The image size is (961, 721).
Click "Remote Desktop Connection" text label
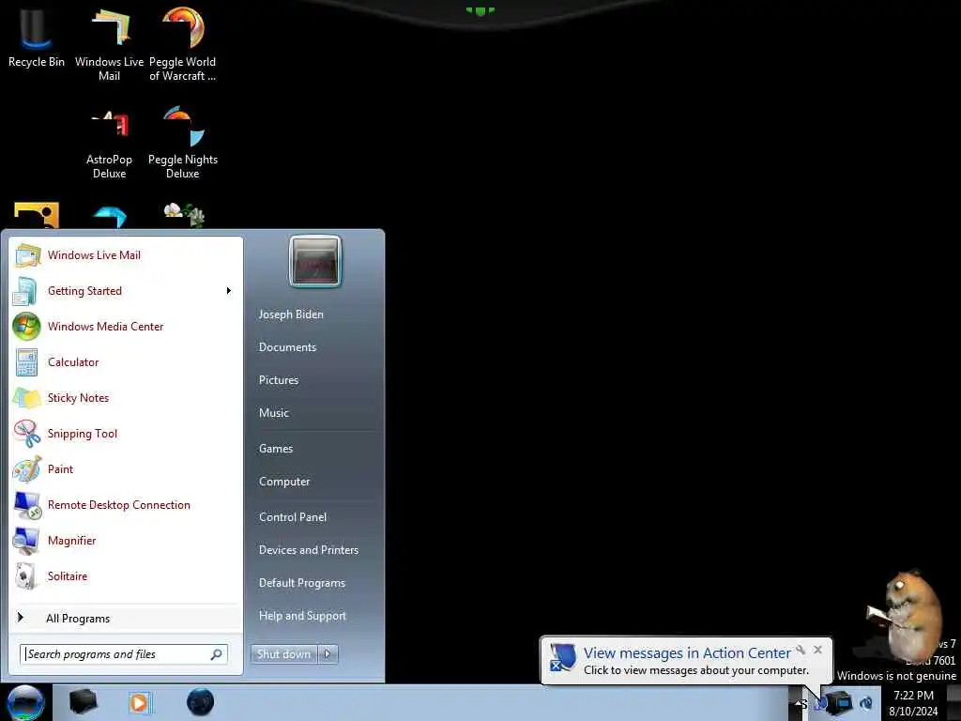point(119,505)
